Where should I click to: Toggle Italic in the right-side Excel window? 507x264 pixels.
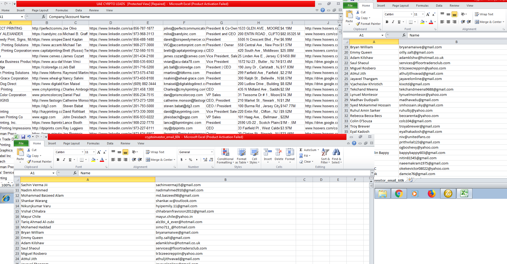click(393, 22)
